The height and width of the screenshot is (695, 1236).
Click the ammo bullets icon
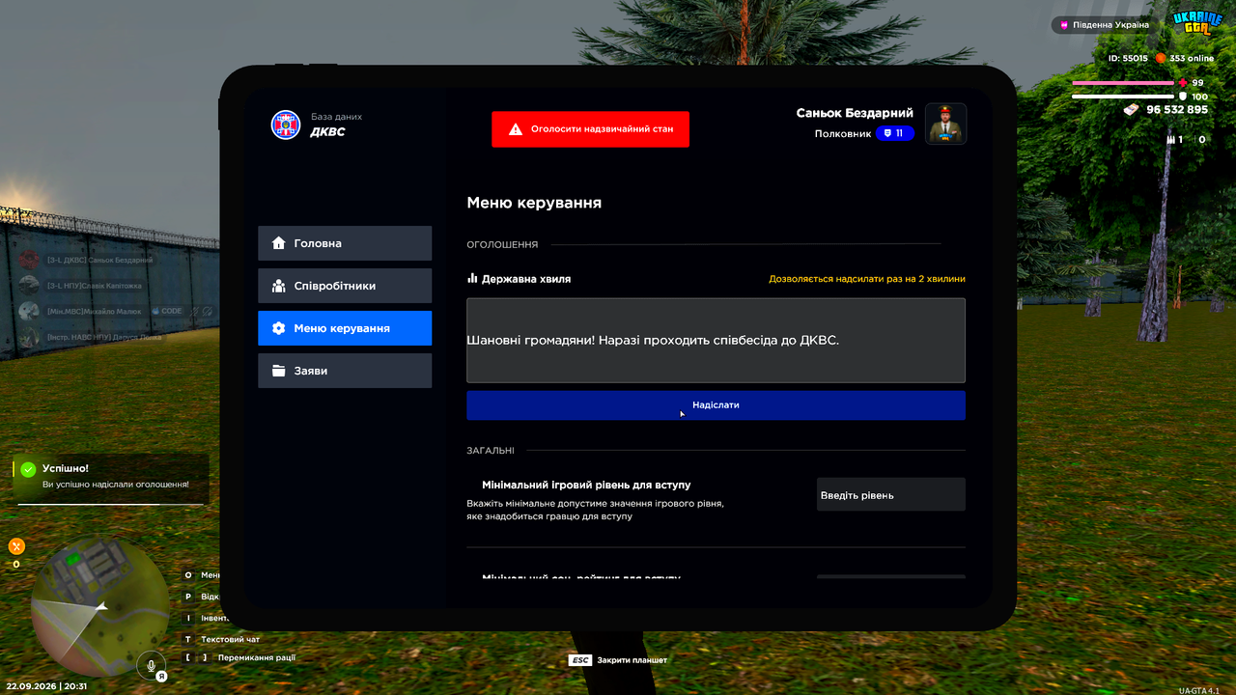[1171, 140]
